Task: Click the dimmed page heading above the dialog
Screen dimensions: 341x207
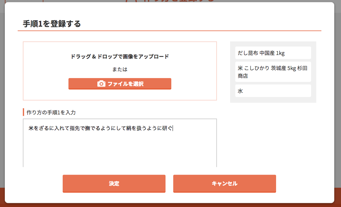Action: click(x=170, y=1)
